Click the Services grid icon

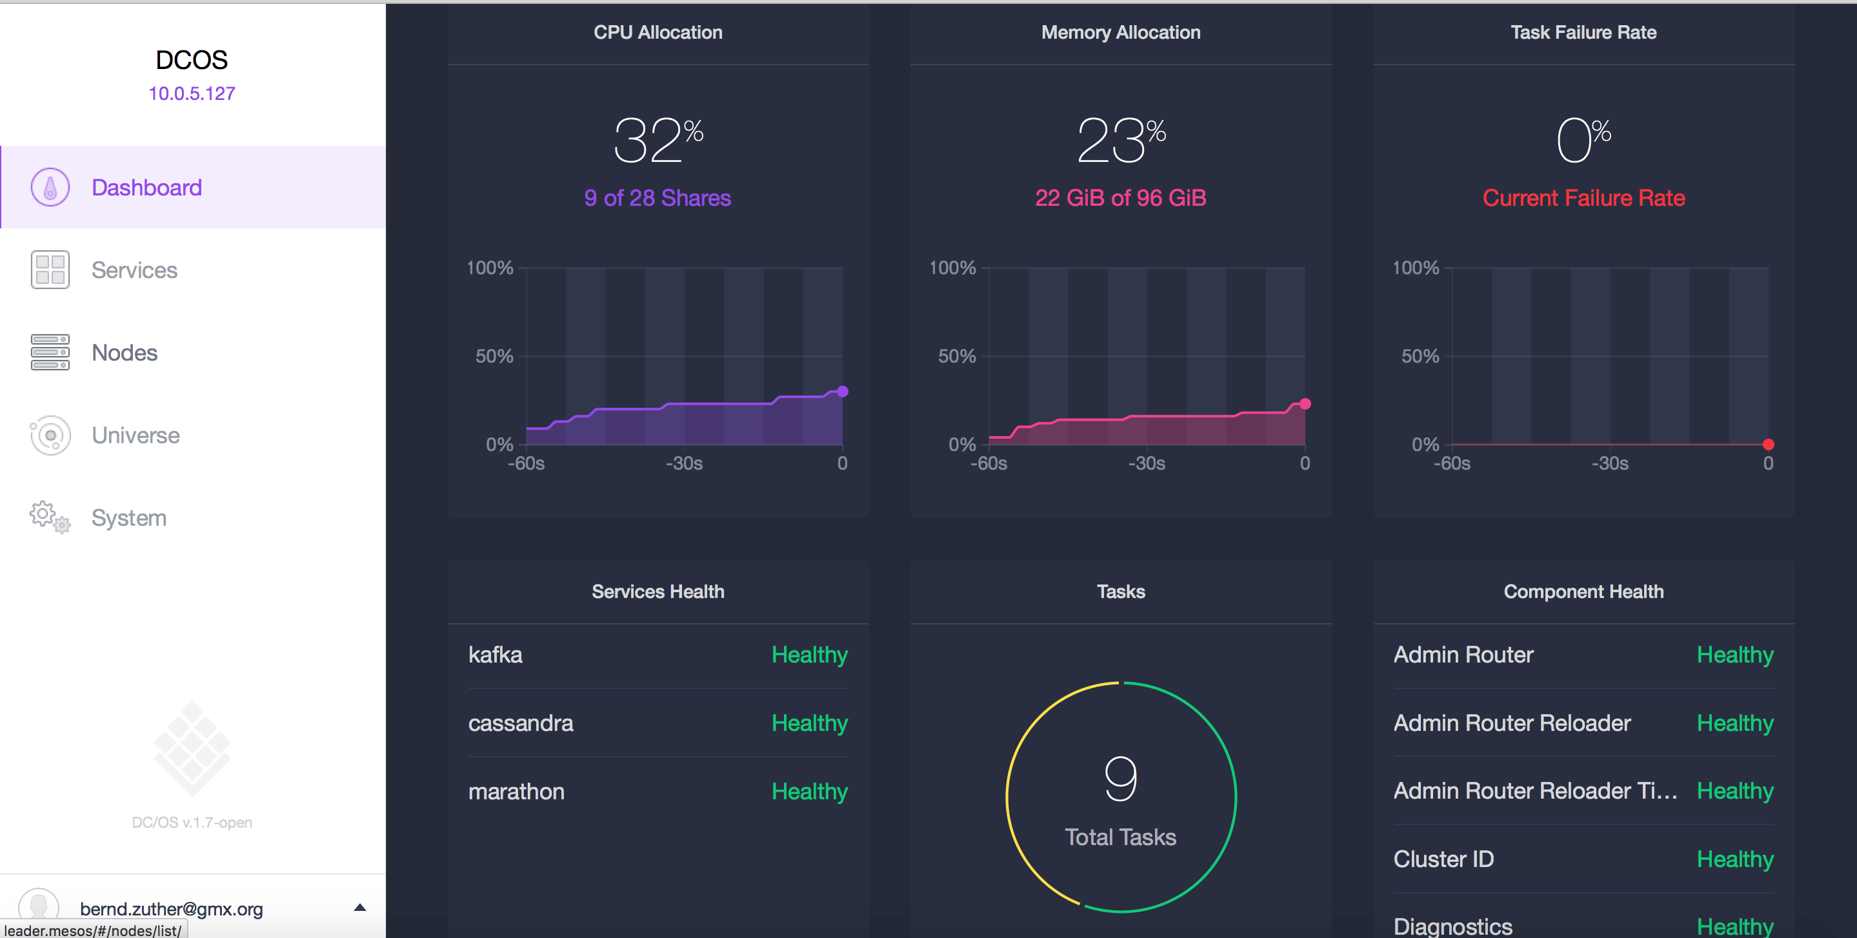(x=50, y=270)
